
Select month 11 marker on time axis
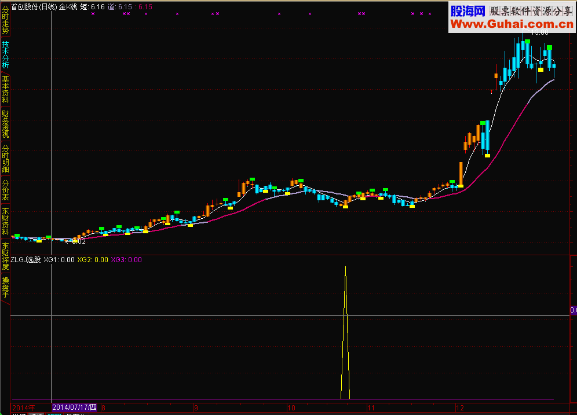(371, 407)
